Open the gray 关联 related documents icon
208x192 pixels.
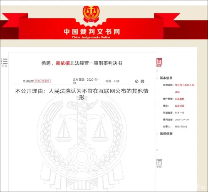click(159, 164)
